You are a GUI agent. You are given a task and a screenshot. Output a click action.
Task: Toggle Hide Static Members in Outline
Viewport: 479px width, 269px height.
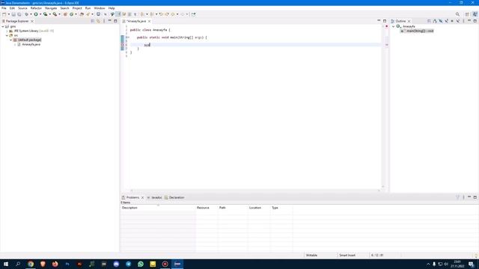point(447,21)
